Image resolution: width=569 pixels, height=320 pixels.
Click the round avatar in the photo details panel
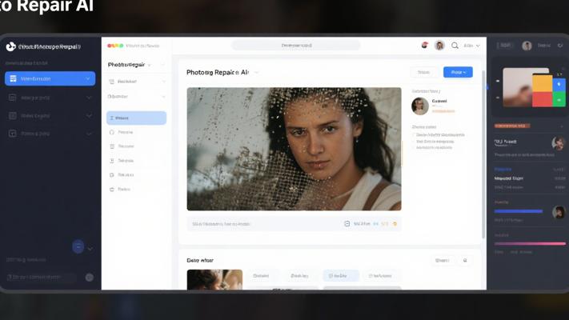pyautogui.click(x=419, y=106)
